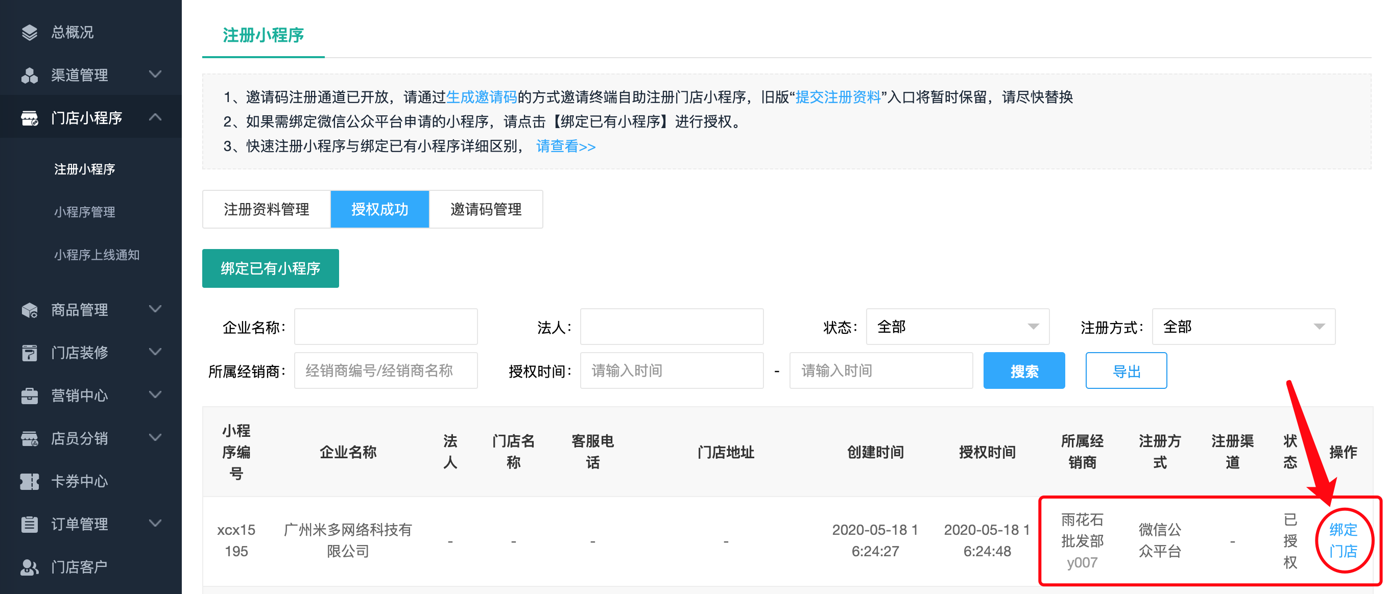Image resolution: width=1388 pixels, height=594 pixels.
Task: Expand the 渠道管理 menu chevron
Action: pos(155,75)
